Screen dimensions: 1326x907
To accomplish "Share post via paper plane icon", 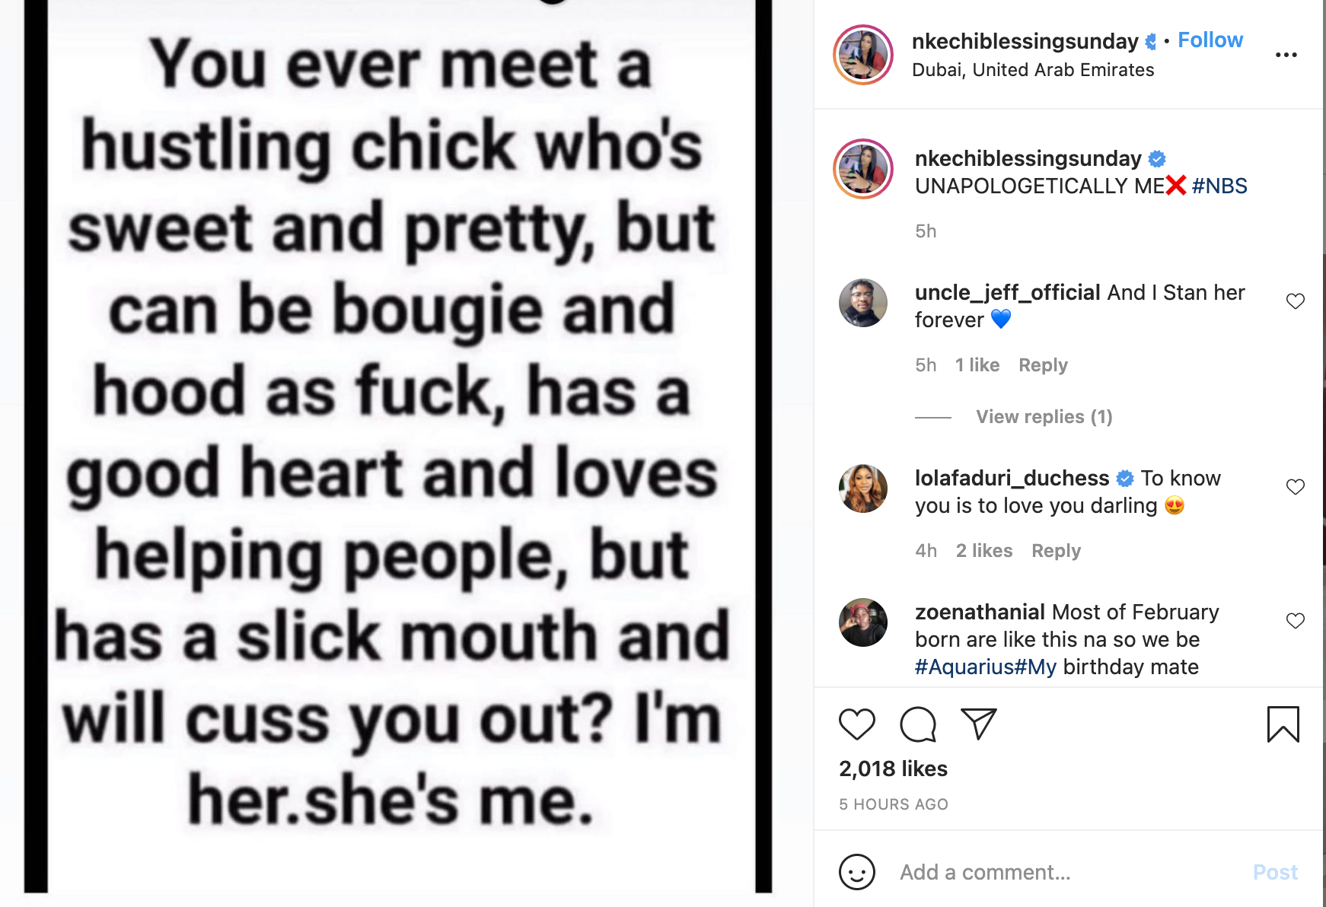I will [x=979, y=724].
